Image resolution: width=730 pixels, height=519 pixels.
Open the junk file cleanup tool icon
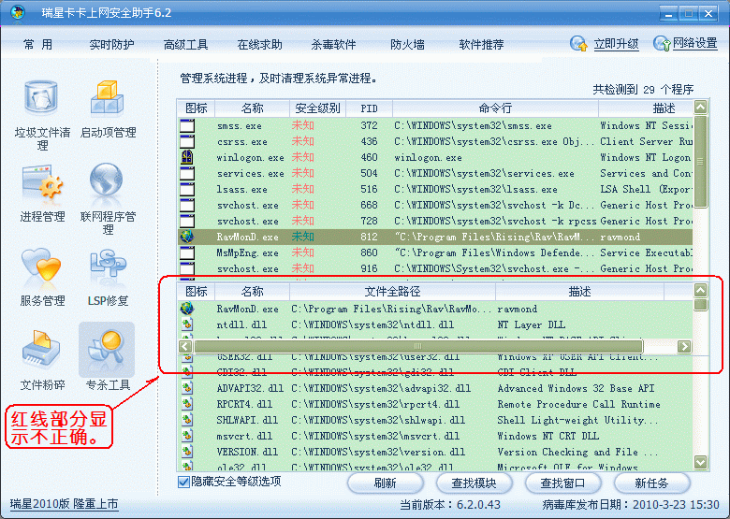point(41,97)
